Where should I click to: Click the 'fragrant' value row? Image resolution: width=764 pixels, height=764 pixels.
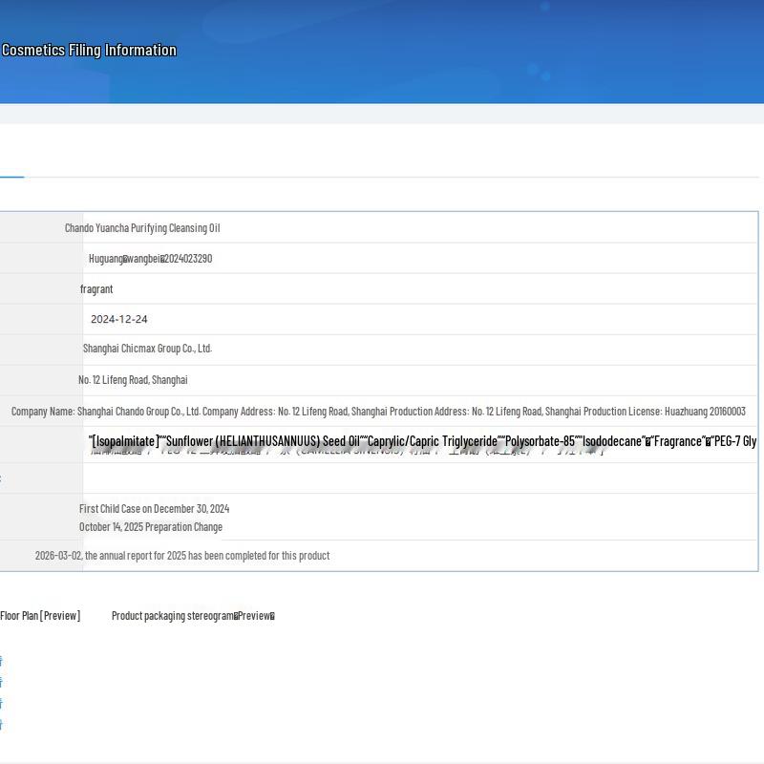[x=96, y=289]
